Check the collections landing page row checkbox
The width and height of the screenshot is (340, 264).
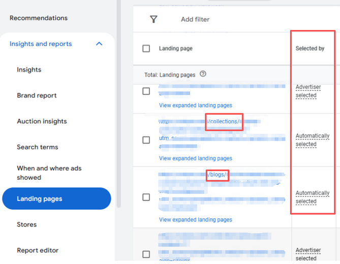(146, 140)
